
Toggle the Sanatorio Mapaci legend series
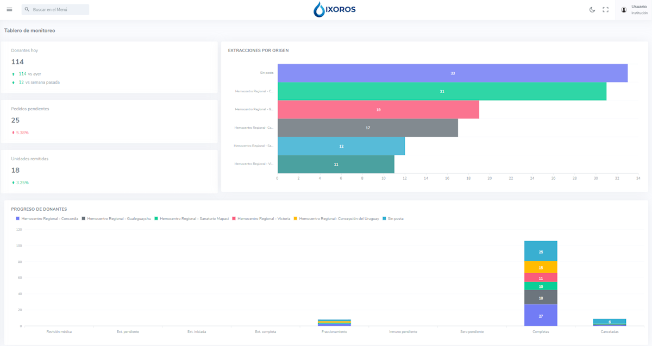tap(192, 218)
